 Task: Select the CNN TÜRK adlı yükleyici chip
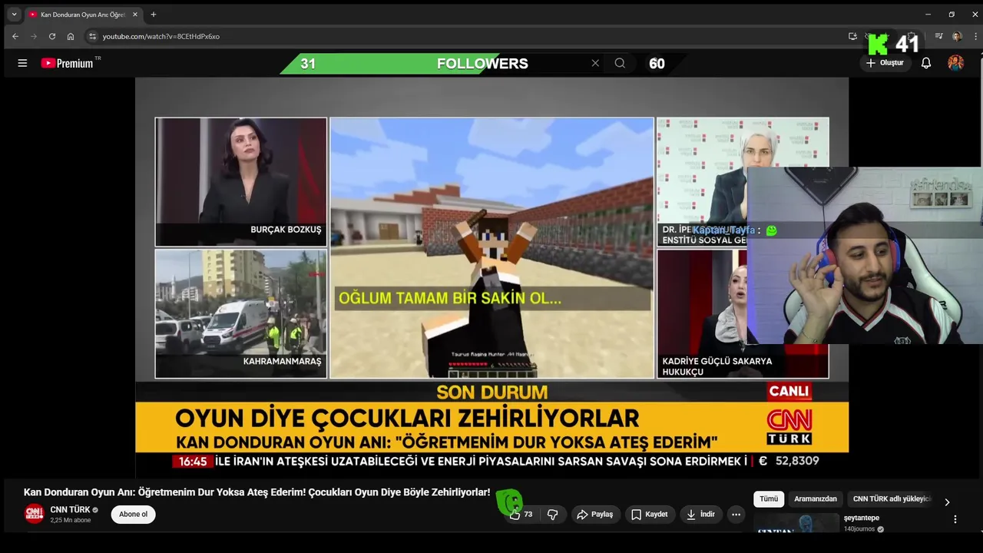point(892,499)
